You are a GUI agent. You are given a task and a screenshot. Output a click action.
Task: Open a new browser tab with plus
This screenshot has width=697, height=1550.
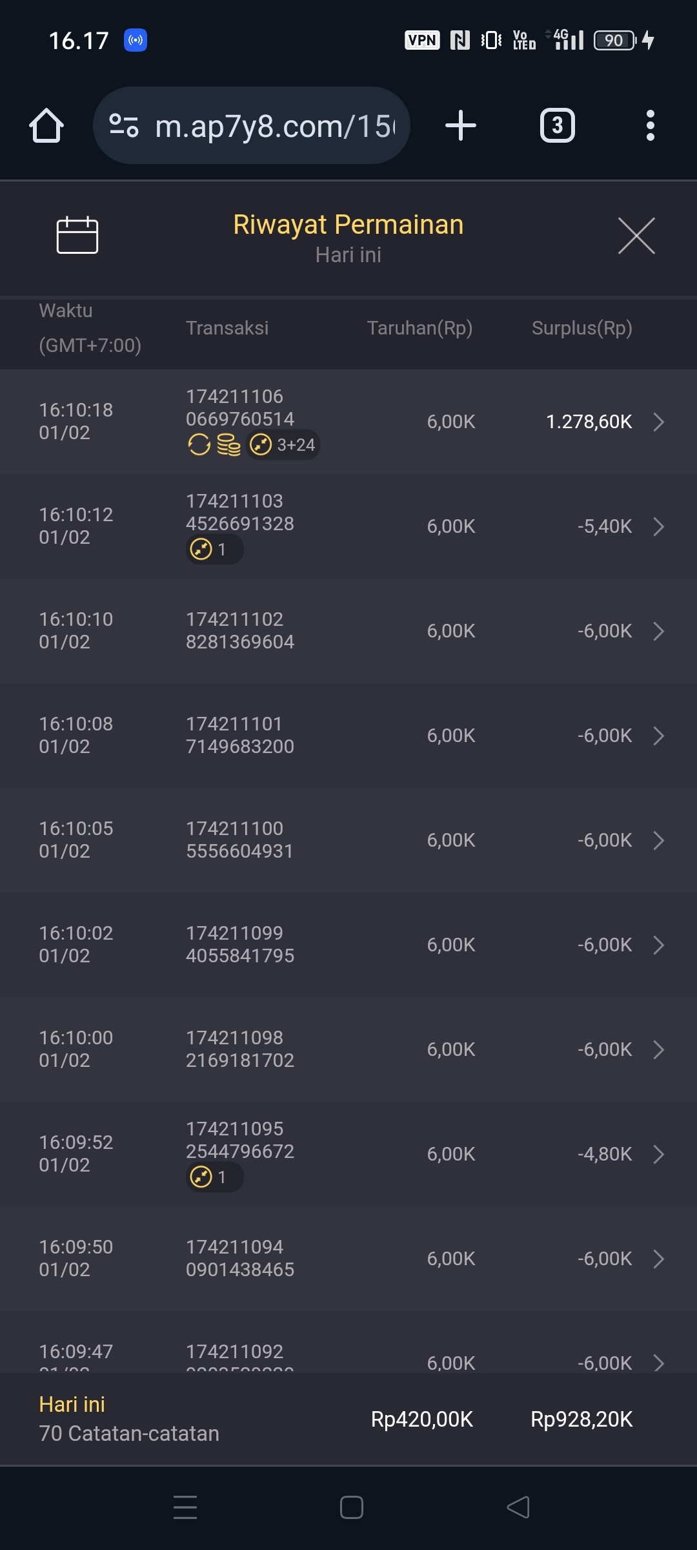click(461, 125)
